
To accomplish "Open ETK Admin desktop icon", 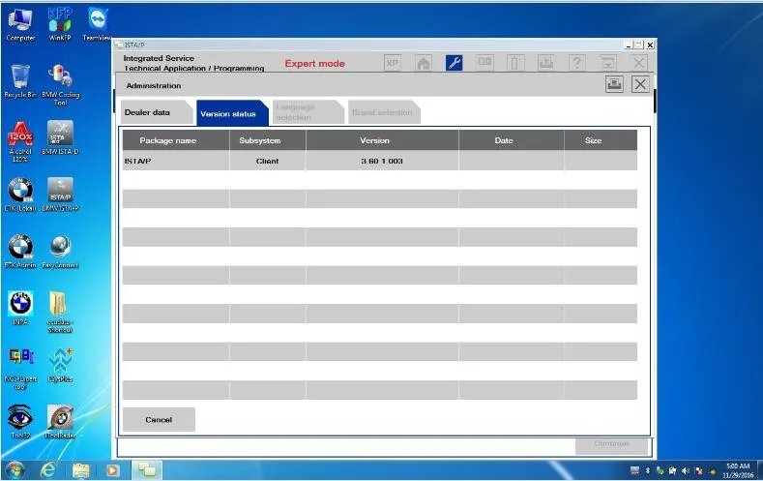I will tap(20, 252).
